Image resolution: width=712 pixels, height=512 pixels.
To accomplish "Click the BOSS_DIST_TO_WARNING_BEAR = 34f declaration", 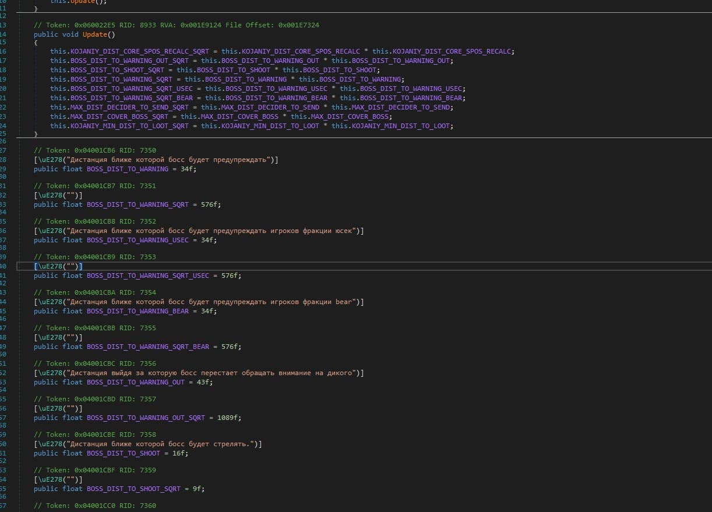I will tap(125, 311).
